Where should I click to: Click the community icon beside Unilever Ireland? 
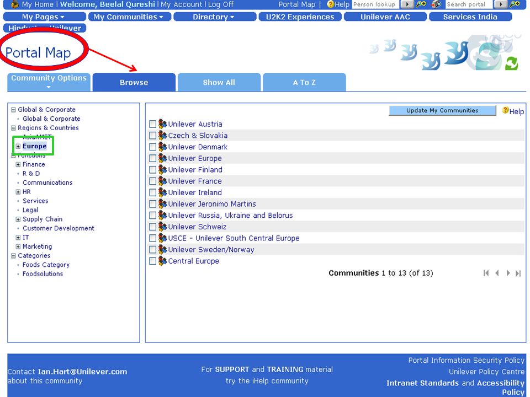pos(162,192)
